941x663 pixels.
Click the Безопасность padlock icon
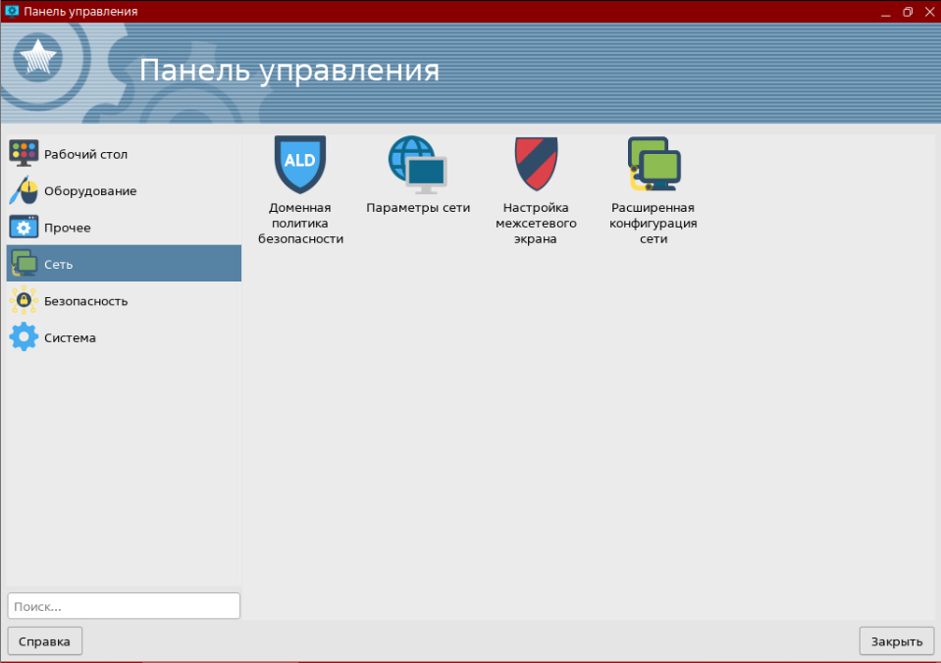click(x=24, y=300)
